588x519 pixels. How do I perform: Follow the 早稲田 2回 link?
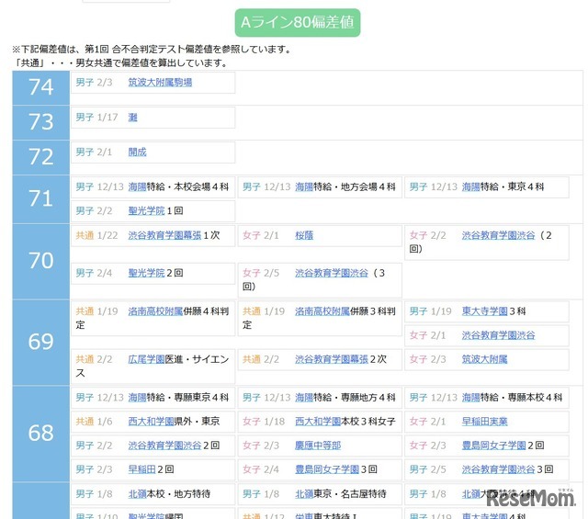(x=141, y=469)
